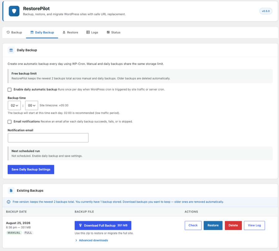Viewport: 279px width, 251px height.
Task: Open the backup minute dropdown showing 00
Action: (x=32, y=105)
